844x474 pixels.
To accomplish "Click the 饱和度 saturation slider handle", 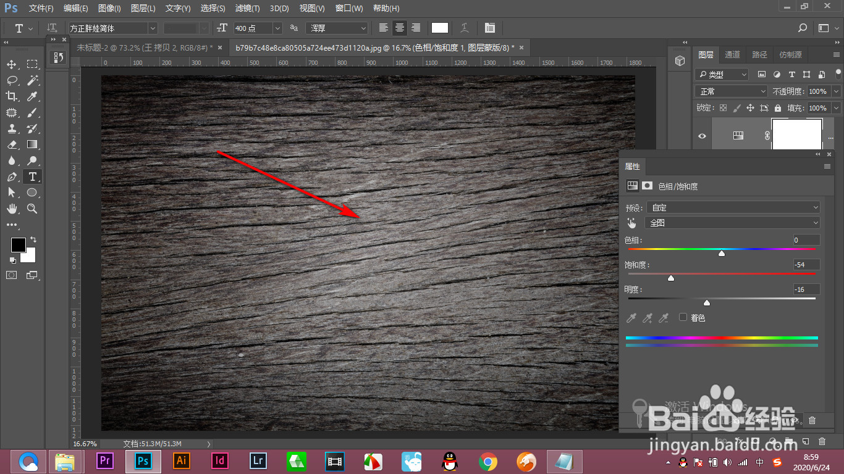I will 671,278.
